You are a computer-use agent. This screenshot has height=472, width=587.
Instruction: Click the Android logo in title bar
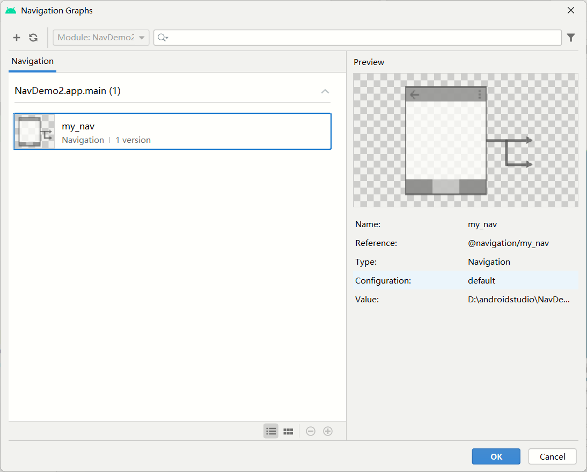pyautogui.click(x=11, y=10)
